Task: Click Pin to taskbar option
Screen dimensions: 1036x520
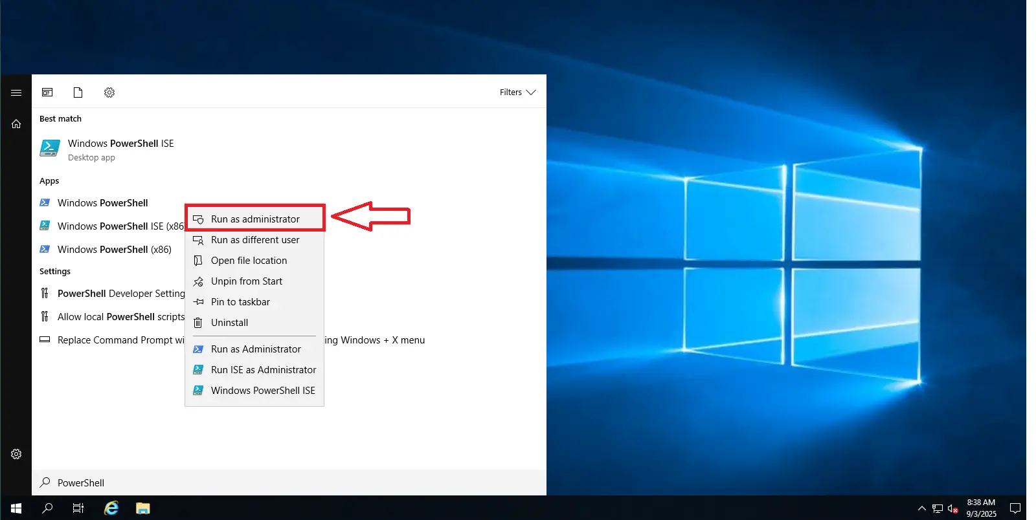Action: (240, 302)
